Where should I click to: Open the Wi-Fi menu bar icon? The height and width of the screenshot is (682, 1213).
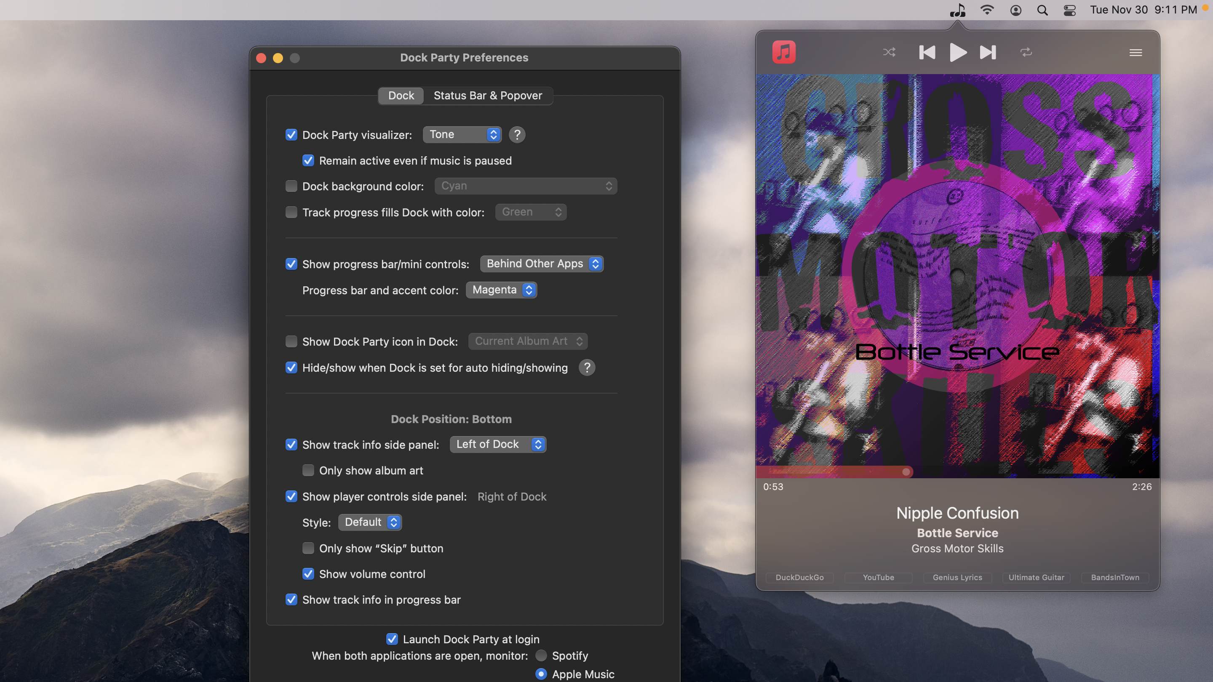[987, 10]
